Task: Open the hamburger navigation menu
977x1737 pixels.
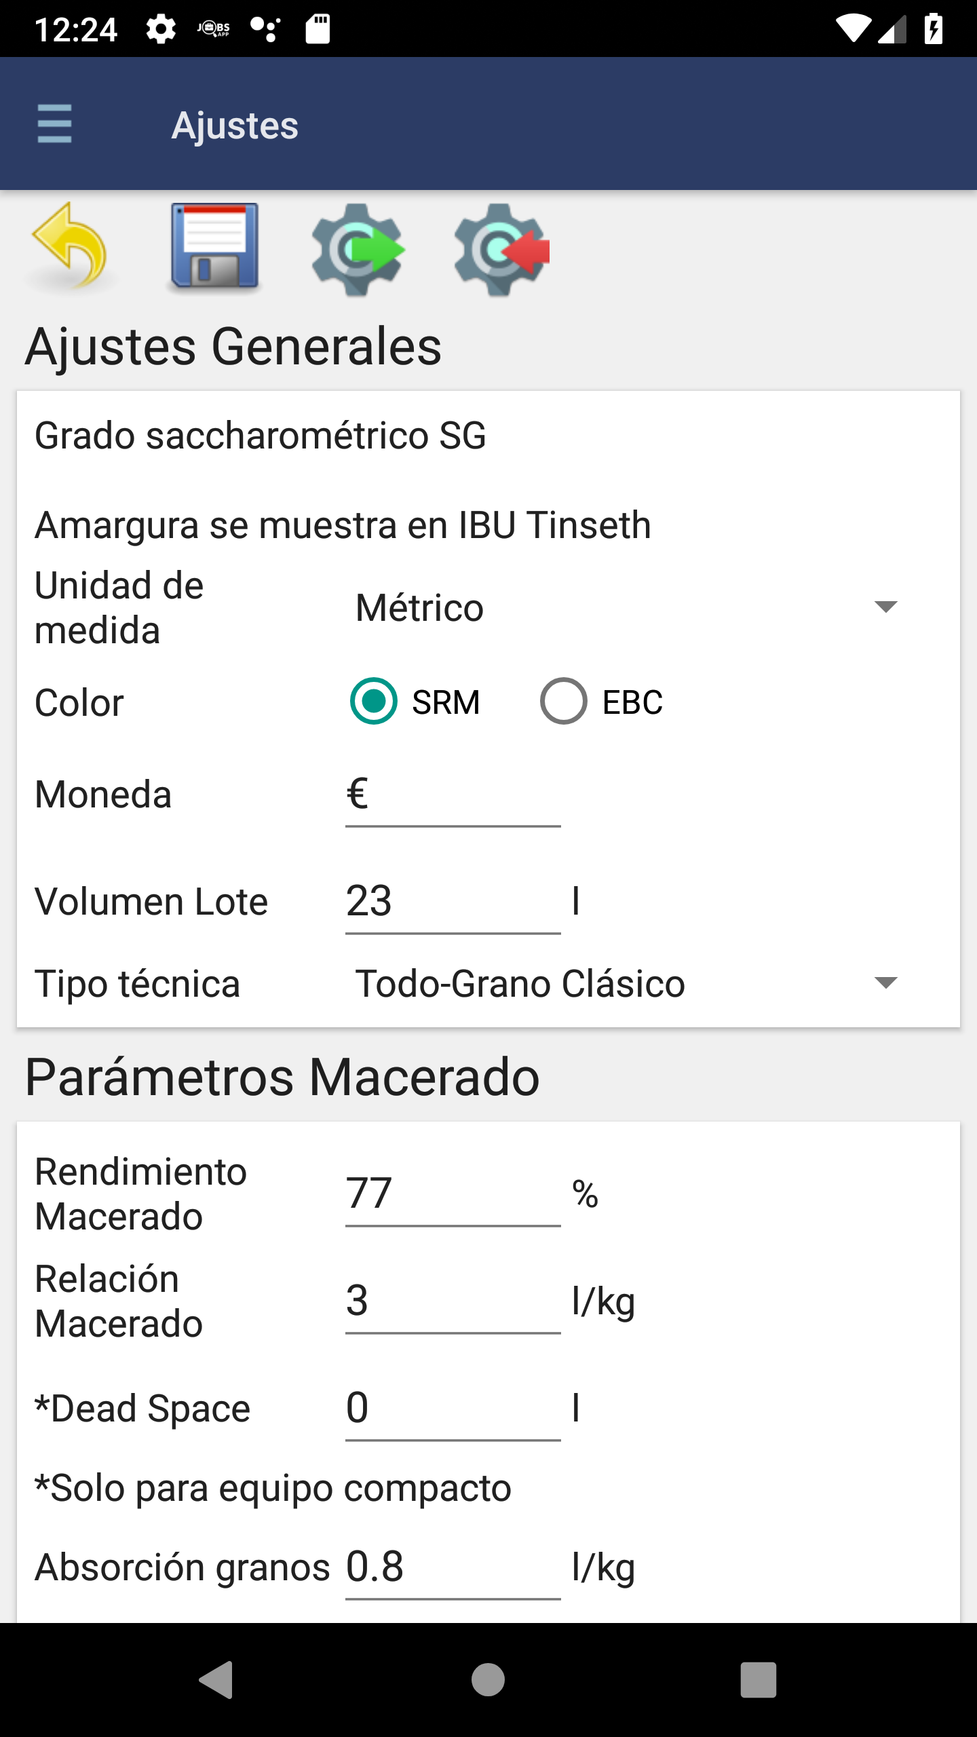Action: tap(54, 124)
